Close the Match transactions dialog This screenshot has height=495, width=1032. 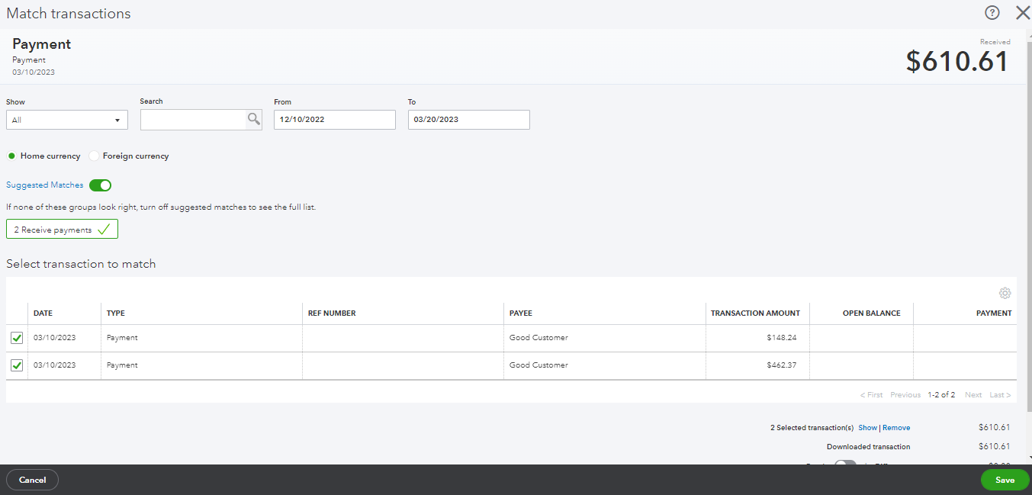coord(1022,13)
